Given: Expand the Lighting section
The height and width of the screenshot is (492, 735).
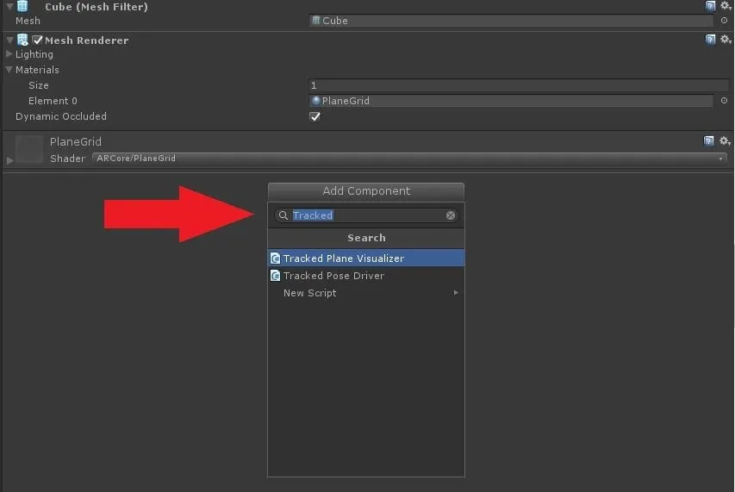Looking at the screenshot, I should click(x=9, y=54).
